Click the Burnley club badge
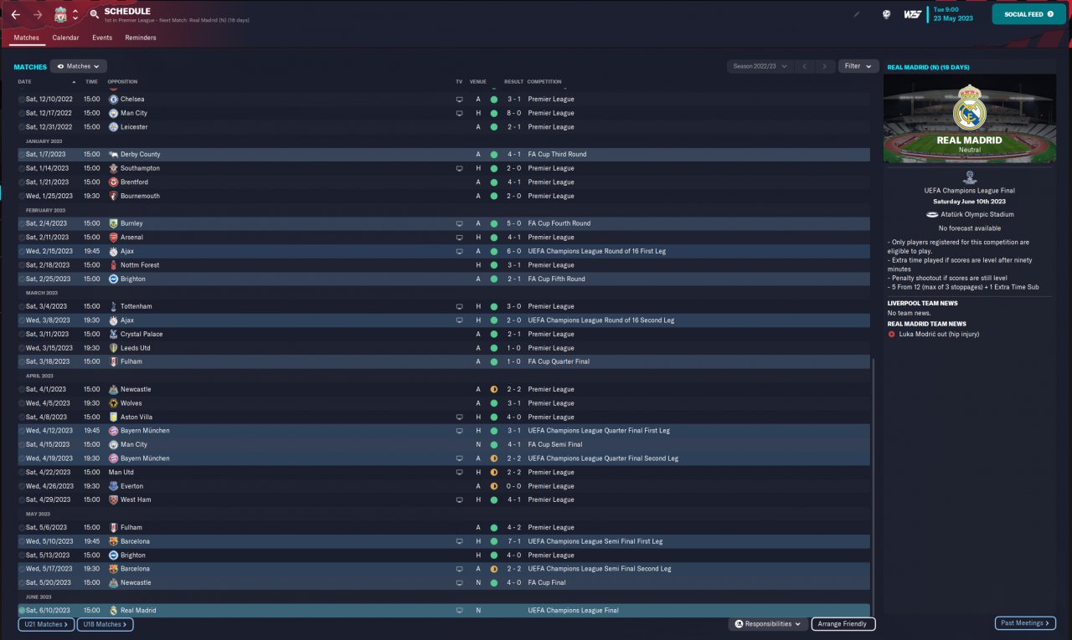Screen dimensions: 1072x640 pyautogui.click(x=113, y=223)
